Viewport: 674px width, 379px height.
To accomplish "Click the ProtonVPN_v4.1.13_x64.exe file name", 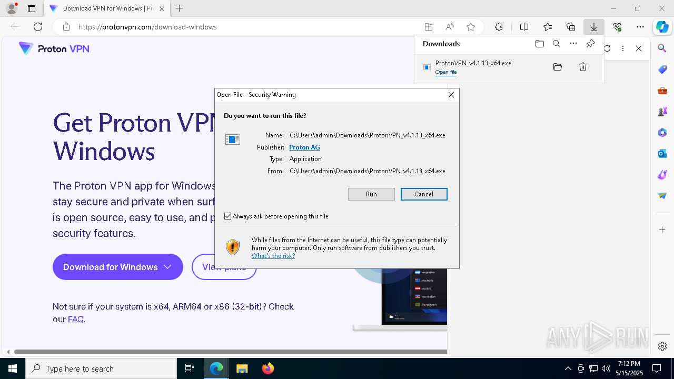I will pos(473,63).
